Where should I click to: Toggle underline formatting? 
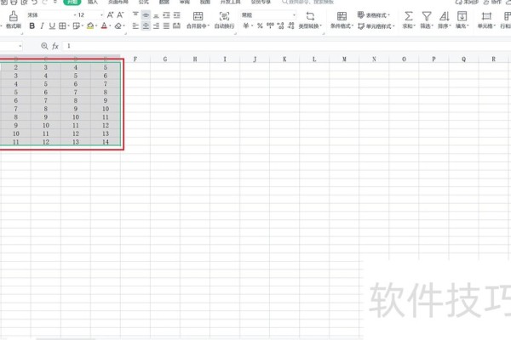(x=52, y=25)
